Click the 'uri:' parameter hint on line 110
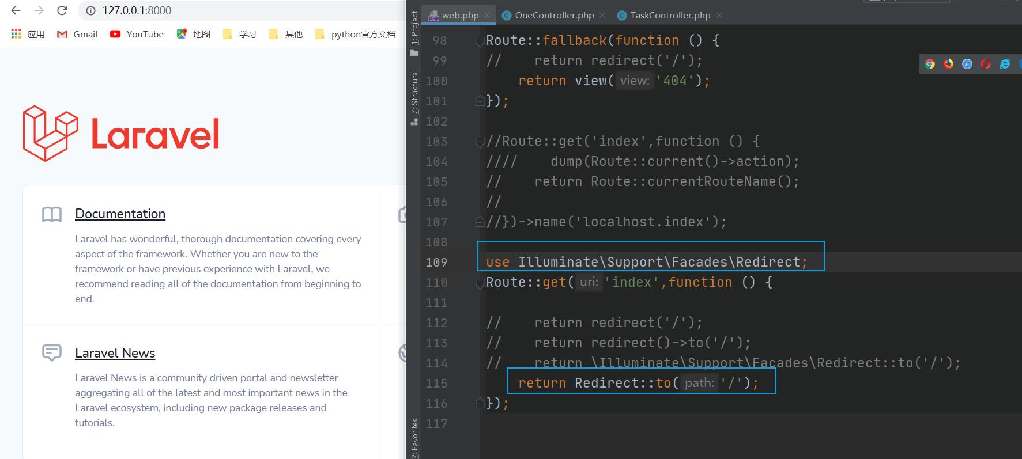Screen dimensions: 1022x459 coord(589,282)
